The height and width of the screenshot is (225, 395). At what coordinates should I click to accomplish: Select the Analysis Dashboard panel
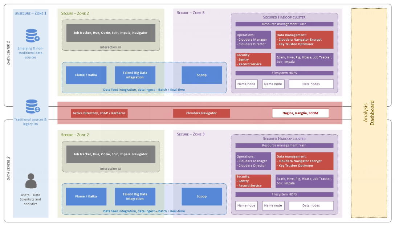coord(368,113)
